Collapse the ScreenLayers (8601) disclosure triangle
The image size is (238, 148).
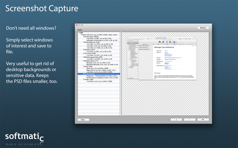coord(84,36)
